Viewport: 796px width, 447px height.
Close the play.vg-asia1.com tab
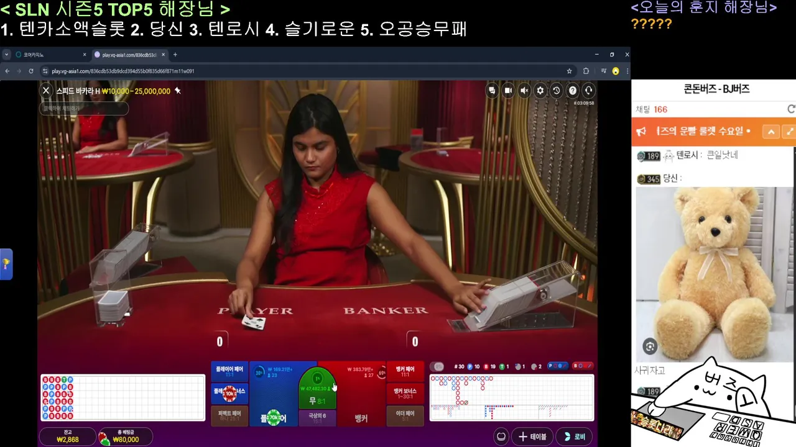pos(163,55)
